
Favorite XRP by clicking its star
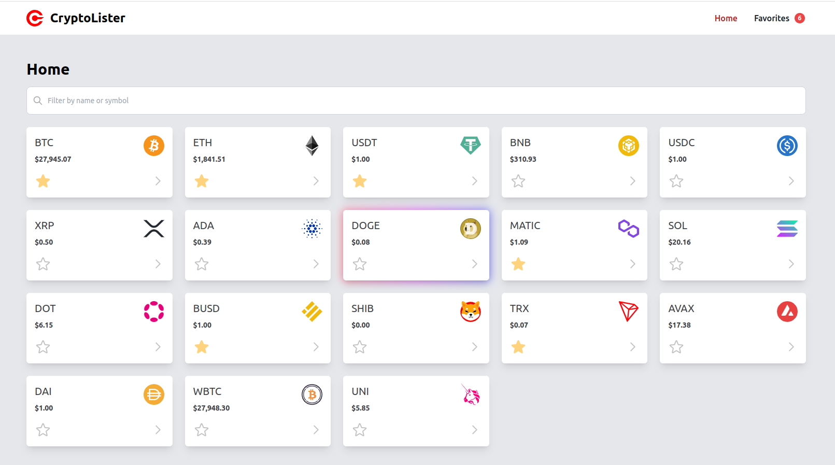coord(43,264)
